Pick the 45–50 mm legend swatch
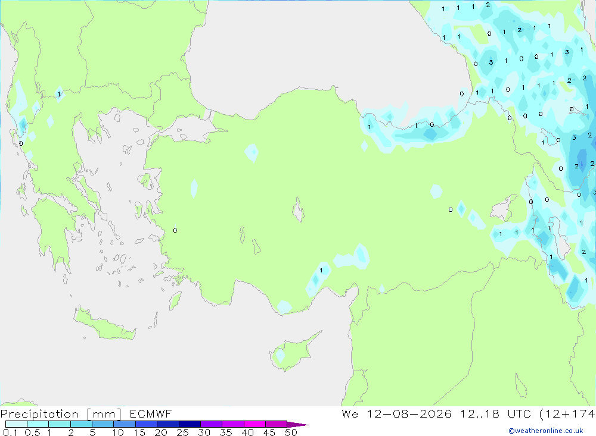 (277, 424)
